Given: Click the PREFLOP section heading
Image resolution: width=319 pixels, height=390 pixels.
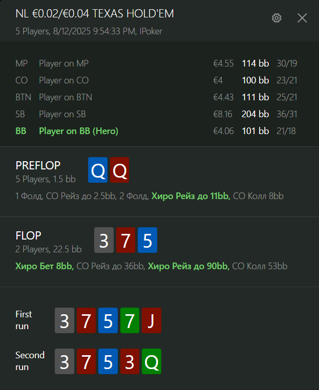Looking at the screenshot, I should 38,166.
